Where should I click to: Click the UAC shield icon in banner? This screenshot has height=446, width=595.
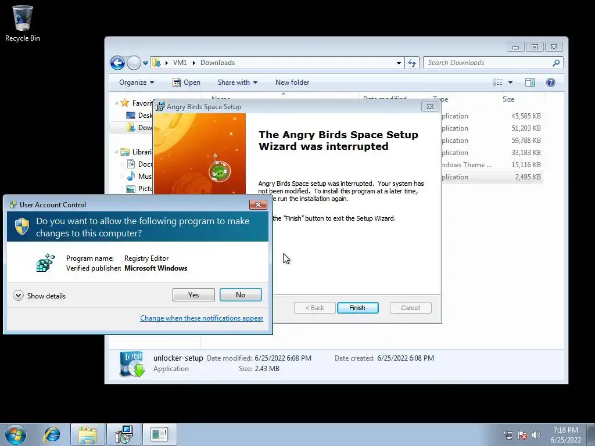[x=22, y=226]
